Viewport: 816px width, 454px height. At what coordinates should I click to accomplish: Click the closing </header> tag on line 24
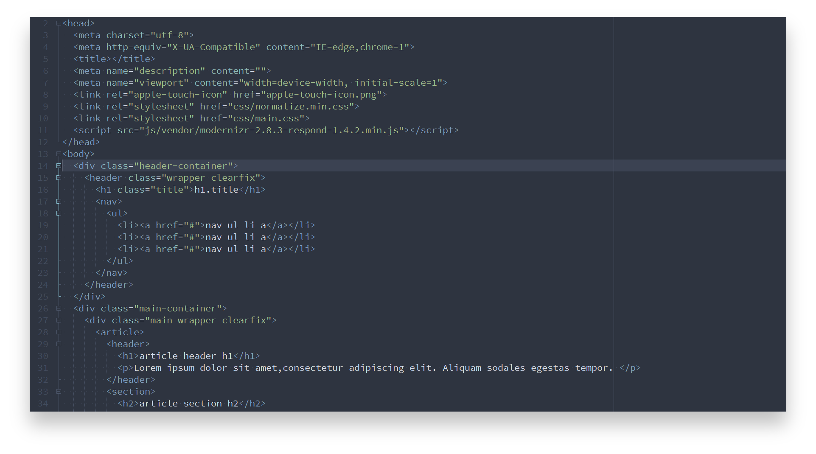pyautogui.click(x=109, y=285)
